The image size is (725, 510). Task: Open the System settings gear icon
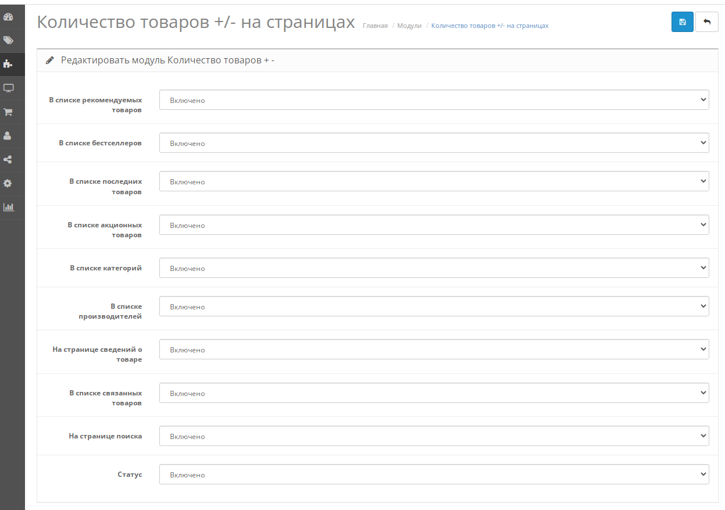pyautogui.click(x=8, y=183)
